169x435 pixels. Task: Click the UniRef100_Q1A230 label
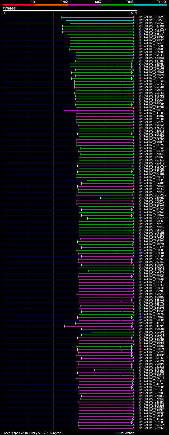152,288
